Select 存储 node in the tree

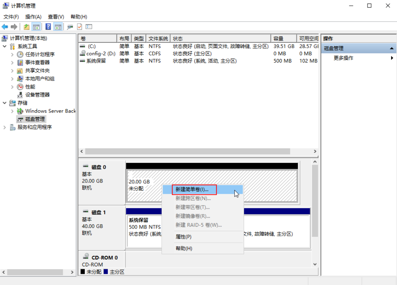pos(22,103)
